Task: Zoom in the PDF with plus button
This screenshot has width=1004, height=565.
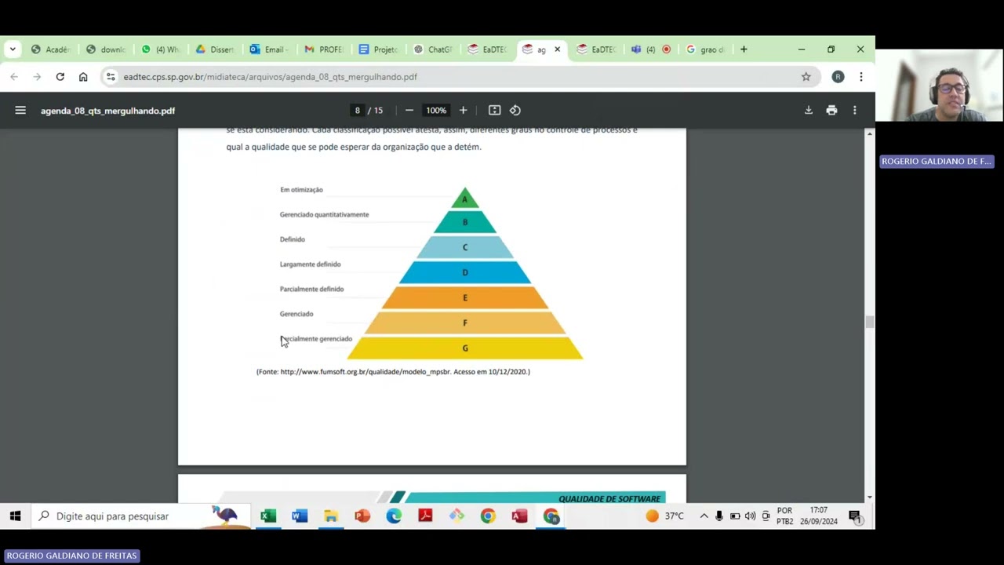Action: (463, 111)
